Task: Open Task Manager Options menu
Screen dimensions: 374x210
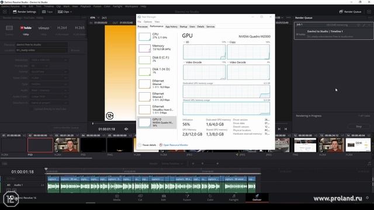Action: 148,22
